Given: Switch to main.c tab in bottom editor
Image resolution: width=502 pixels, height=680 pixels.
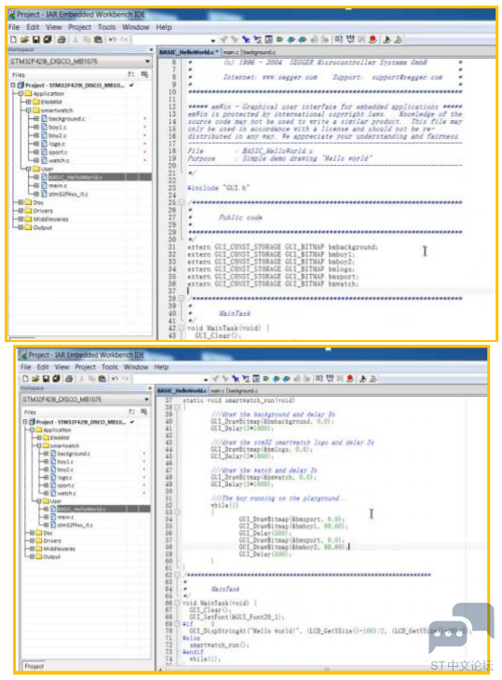Looking at the screenshot, I should pos(218,390).
